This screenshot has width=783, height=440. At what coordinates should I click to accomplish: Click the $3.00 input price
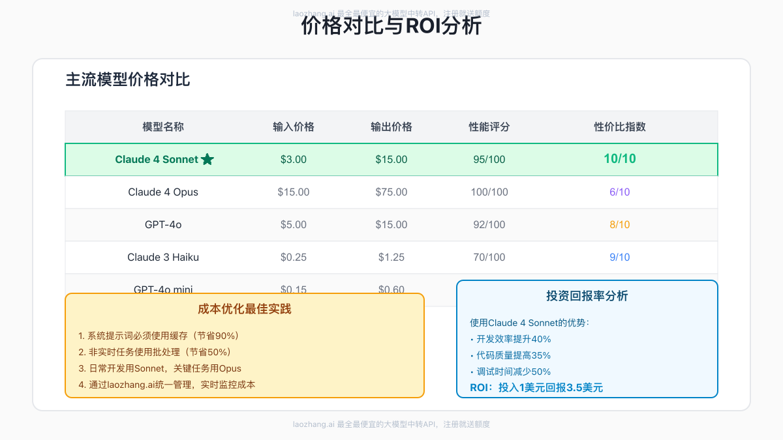(294, 160)
